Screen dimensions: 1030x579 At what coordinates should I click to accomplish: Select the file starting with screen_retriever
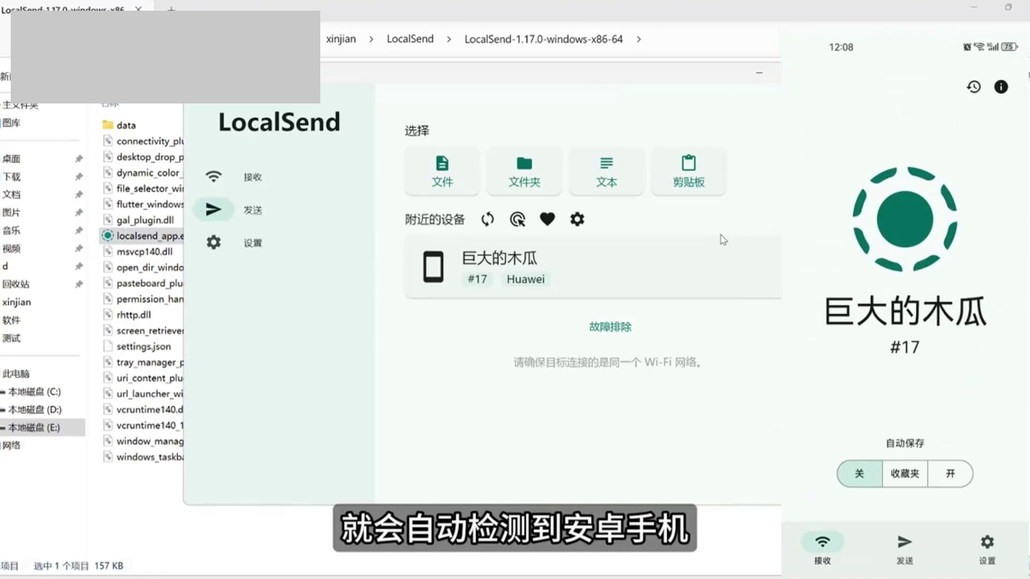[142, 331]
